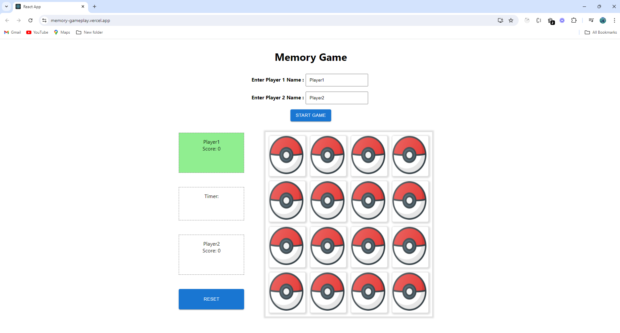Bookmark this page with the star icon
The image size is (620, 333).
pos(511,20)
